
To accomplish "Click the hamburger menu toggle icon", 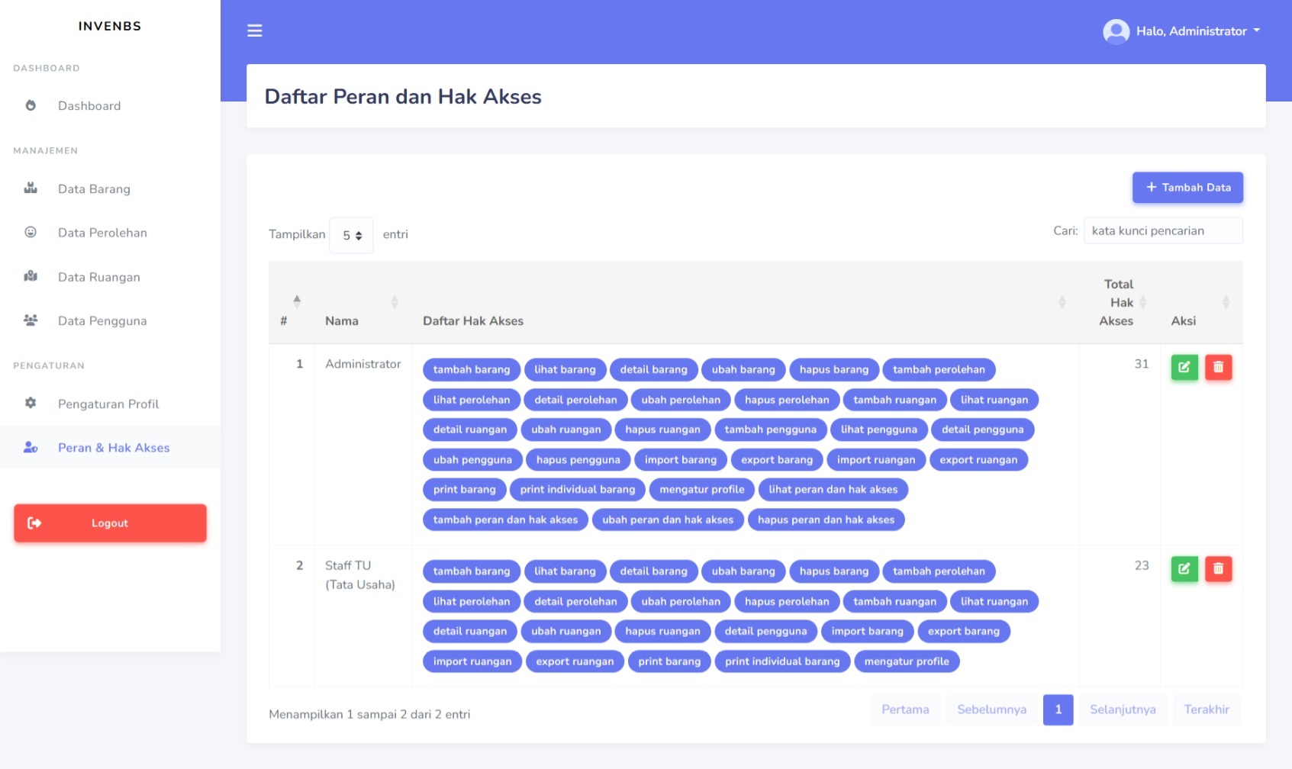I will tap(255, 31).
